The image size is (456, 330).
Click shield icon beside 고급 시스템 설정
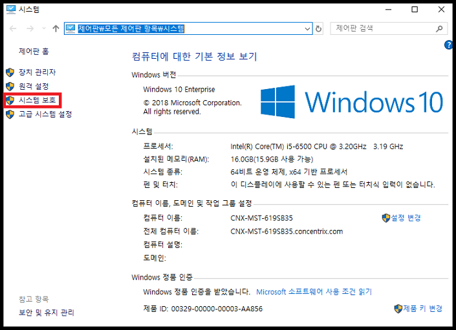tap(10, 114)
